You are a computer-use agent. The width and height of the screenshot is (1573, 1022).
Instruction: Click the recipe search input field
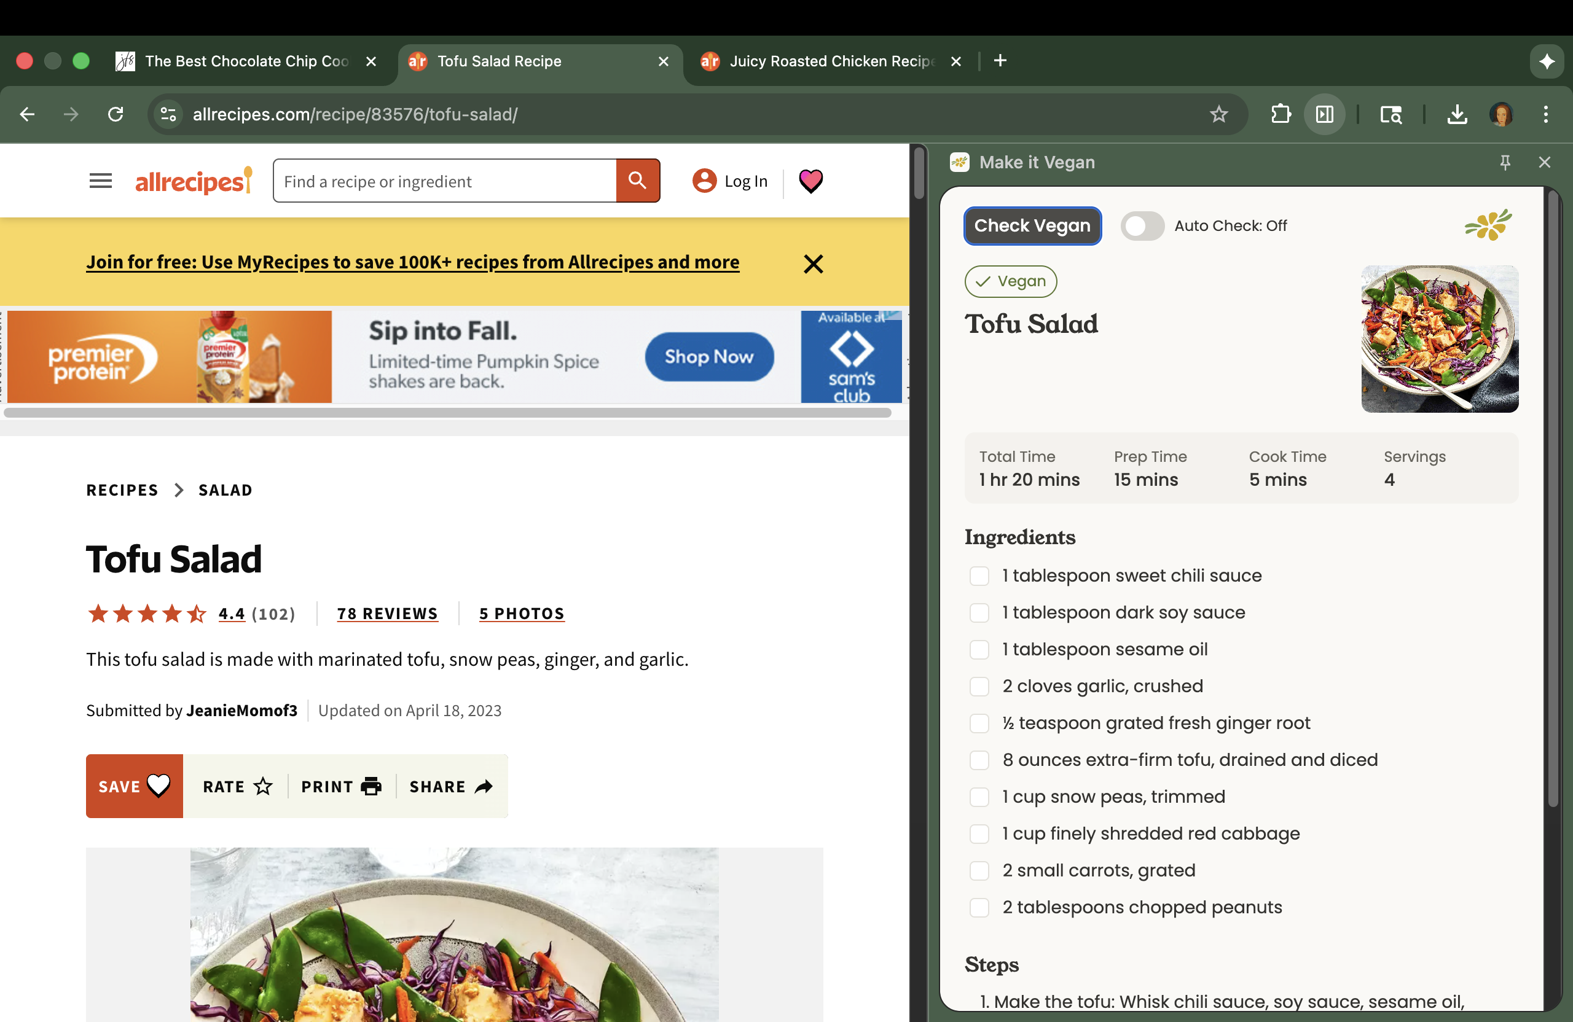(x=445, y=181)
